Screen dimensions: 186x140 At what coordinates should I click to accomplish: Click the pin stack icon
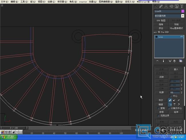(x=157, y=61)
